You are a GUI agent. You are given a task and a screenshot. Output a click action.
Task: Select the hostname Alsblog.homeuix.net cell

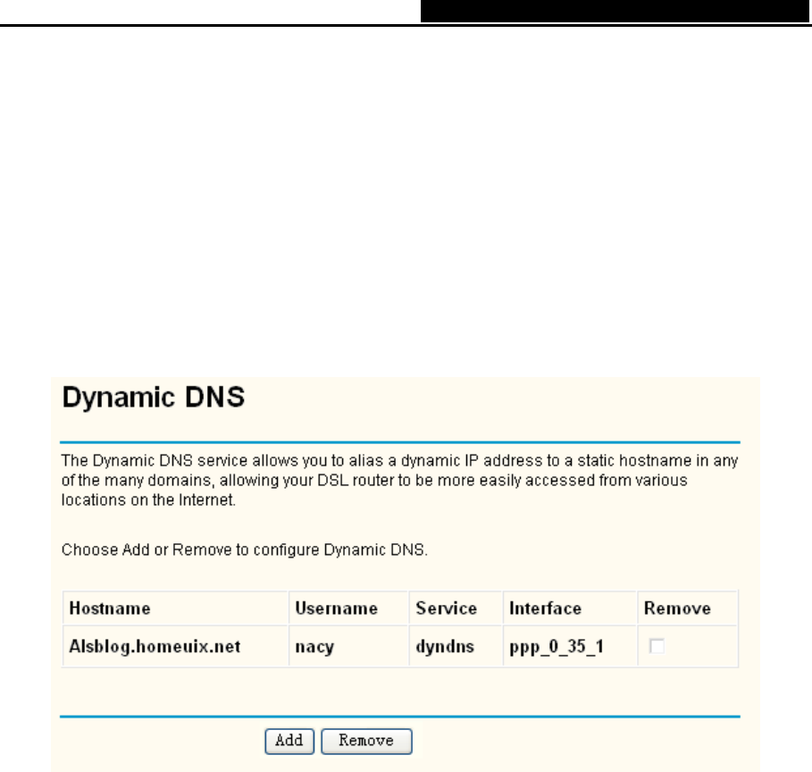[176, 646]
